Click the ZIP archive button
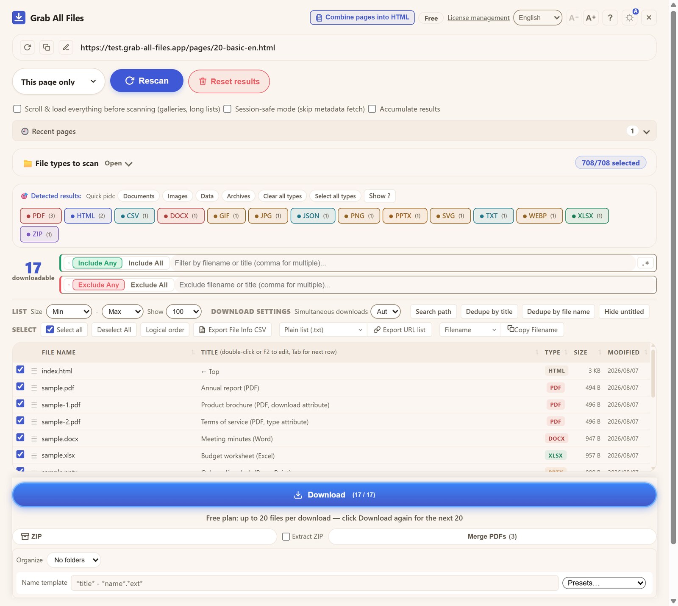This screenshot has height=606, width=678. pos(144,536)
